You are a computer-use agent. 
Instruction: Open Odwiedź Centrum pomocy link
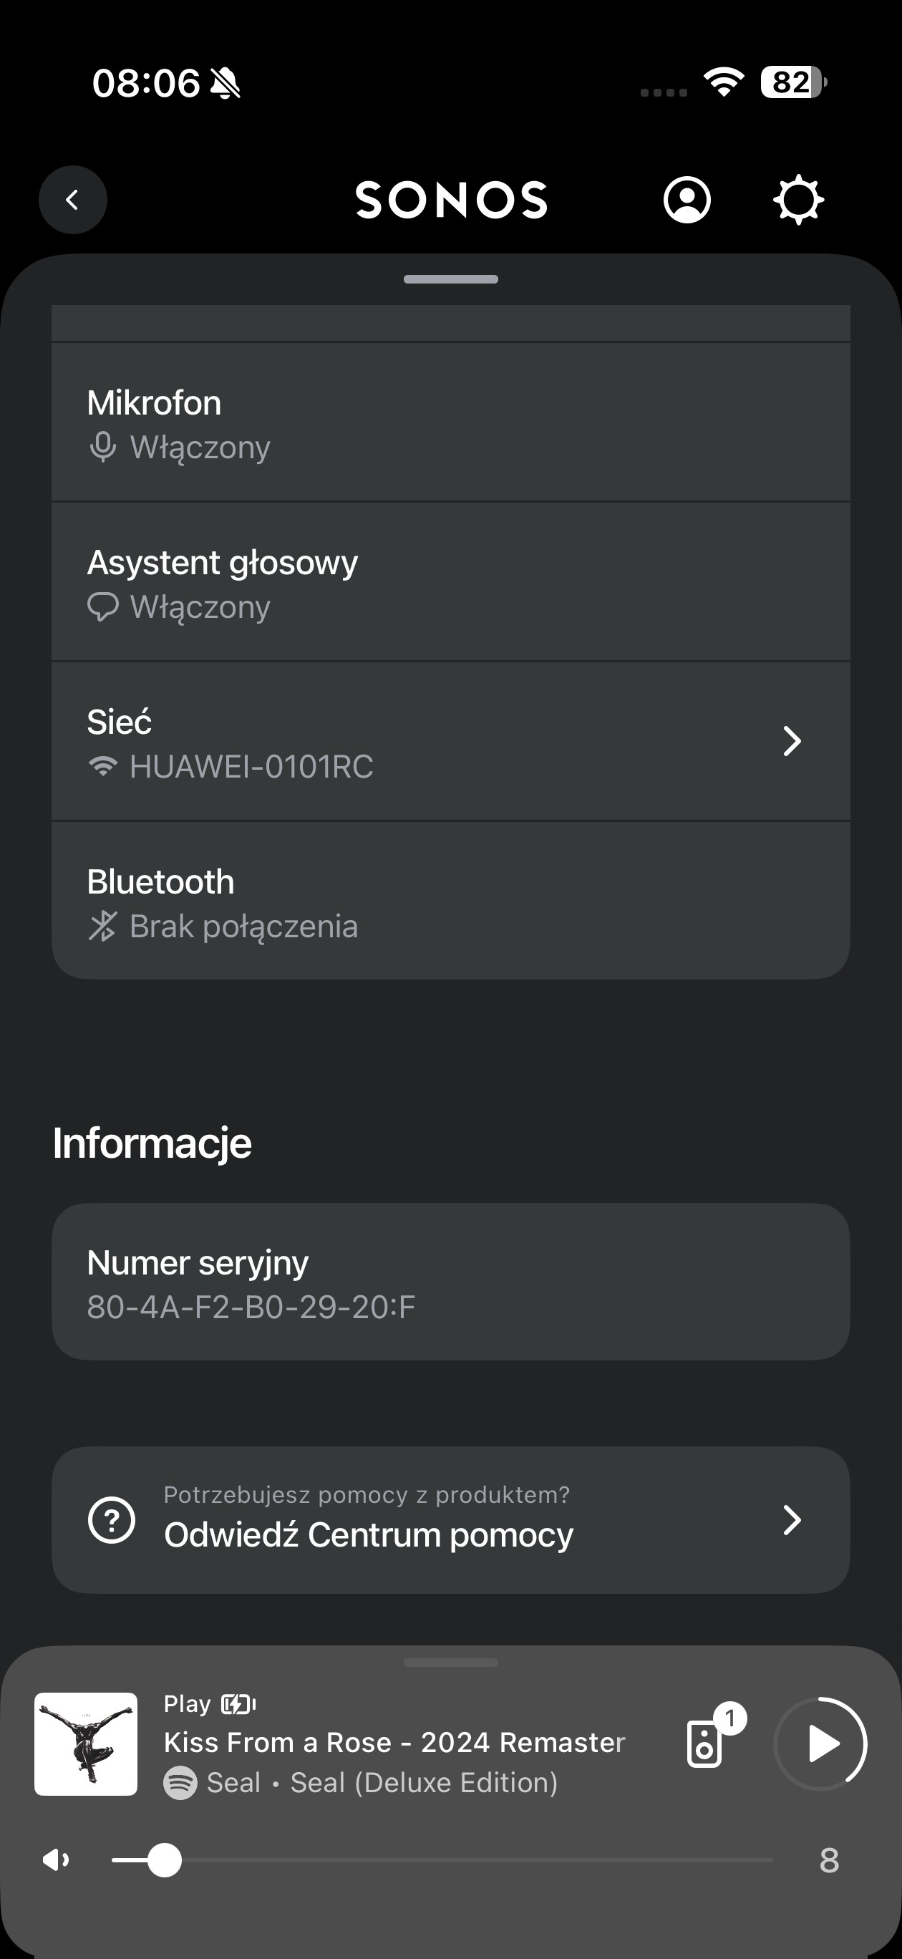[x=368, y=1534]
